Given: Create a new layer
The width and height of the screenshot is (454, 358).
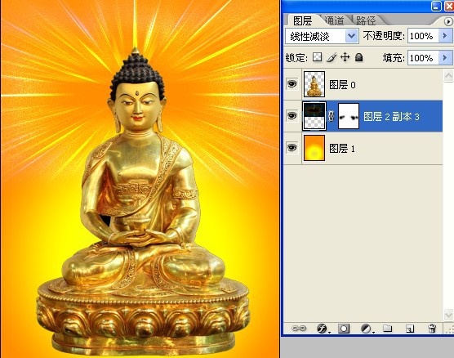Looking at the screenshot, I should coord(409,329).
